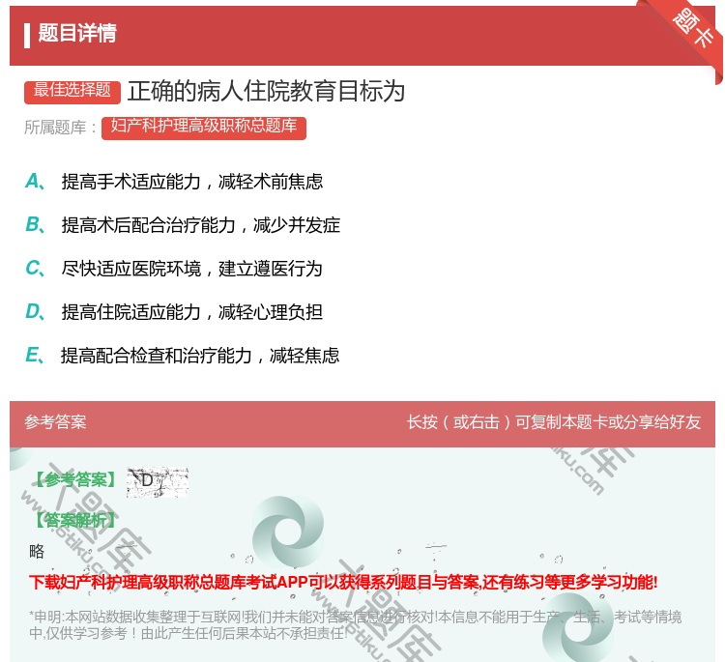Click the 题目详情 header title
The width and height of the screenshot is (725, 662).
point(77,33)
